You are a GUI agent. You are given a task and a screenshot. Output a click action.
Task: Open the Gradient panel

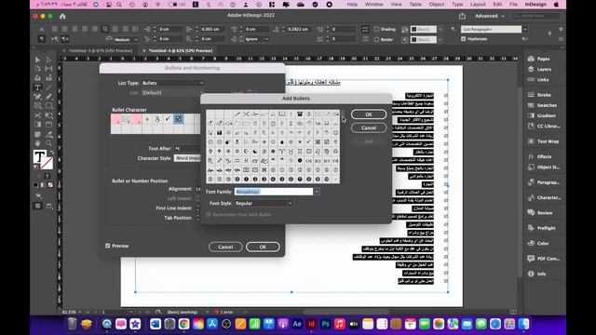click(542, 115)
